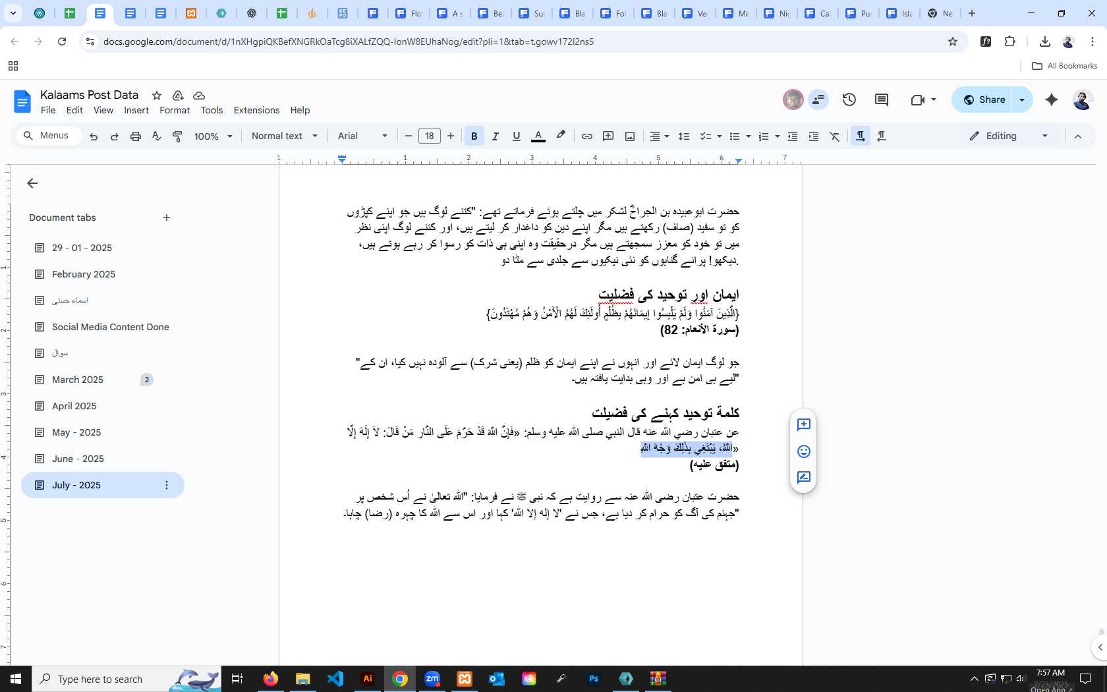
Task: Click the floating add comment icon
Action: [x=803, y=425]
